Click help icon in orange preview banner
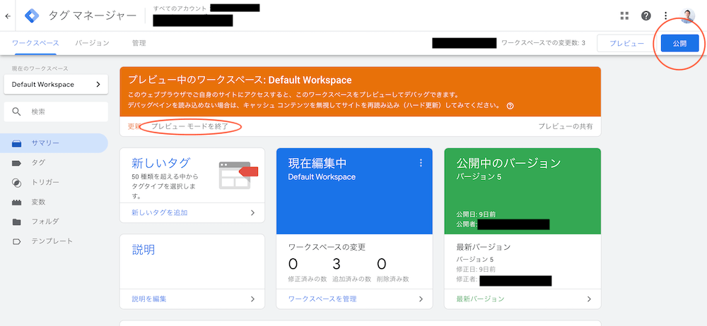707x326 pixels. pyautogui.click(x=510, y=106)
